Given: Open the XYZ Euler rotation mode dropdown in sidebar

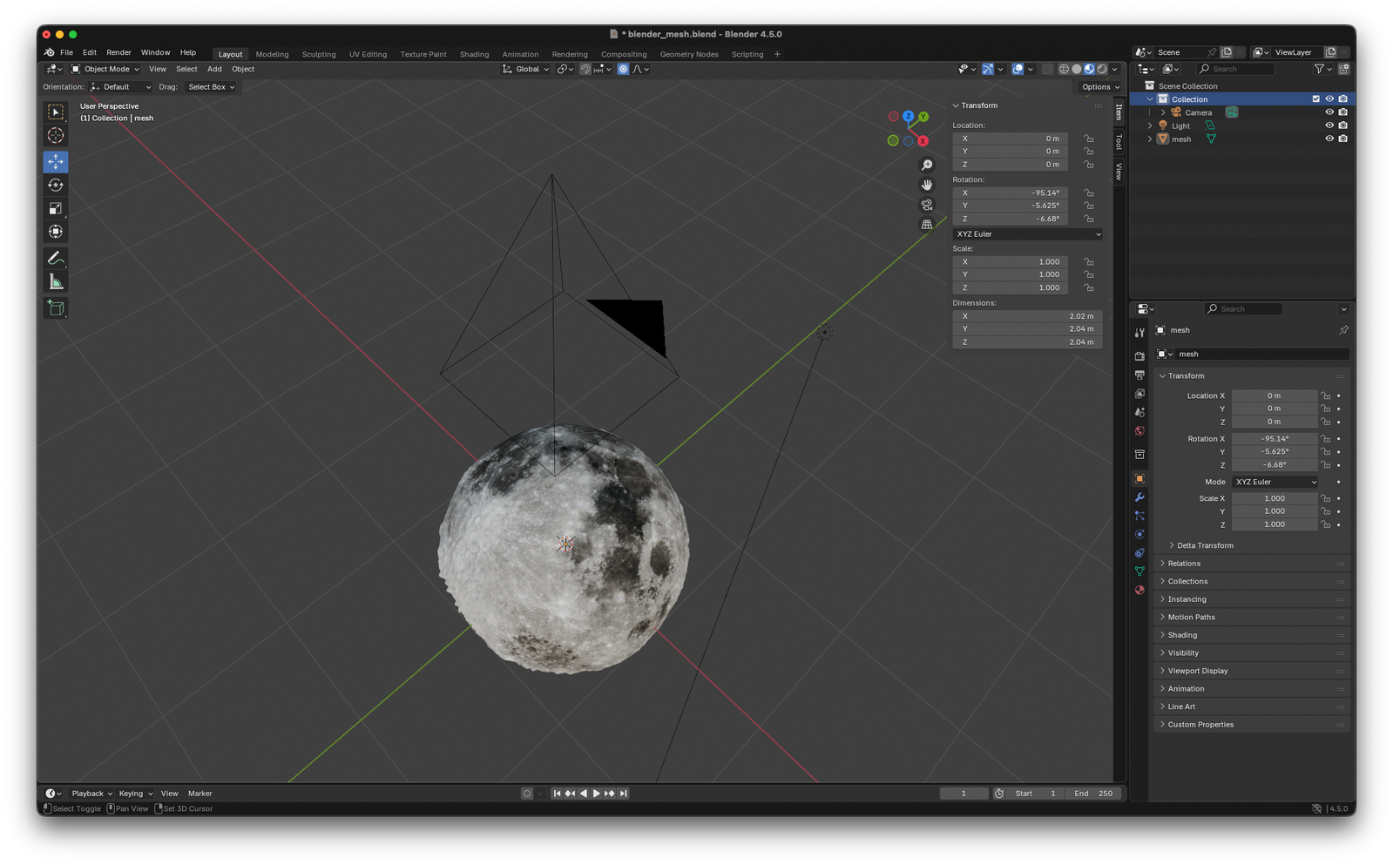Looking at the screenshot, I should coord(1028,234).
